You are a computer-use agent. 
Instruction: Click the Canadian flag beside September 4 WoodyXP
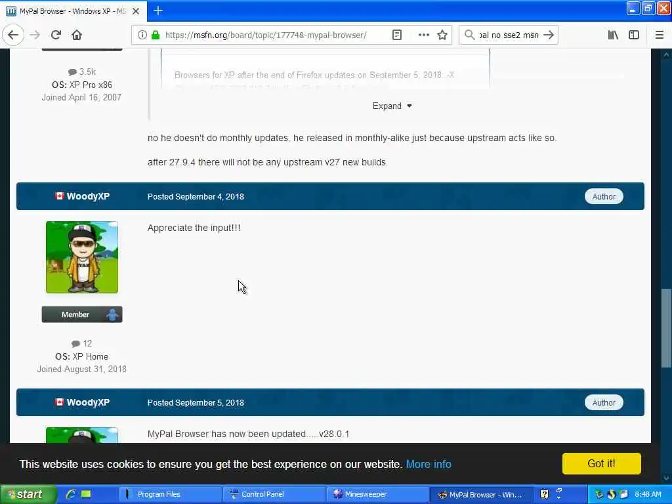60,196
